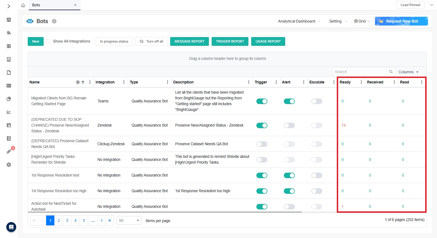The width and height of the screenshot is (437, 238).
Task: Open the document page icon in the sidebar
Action: [x=9, y=72]
